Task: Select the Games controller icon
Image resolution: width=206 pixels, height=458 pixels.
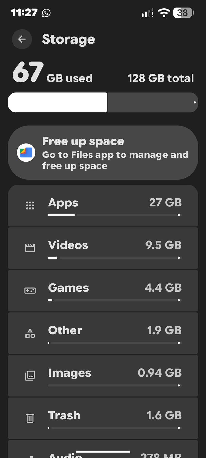Action: pyautogui.click(x=30, y=291)
